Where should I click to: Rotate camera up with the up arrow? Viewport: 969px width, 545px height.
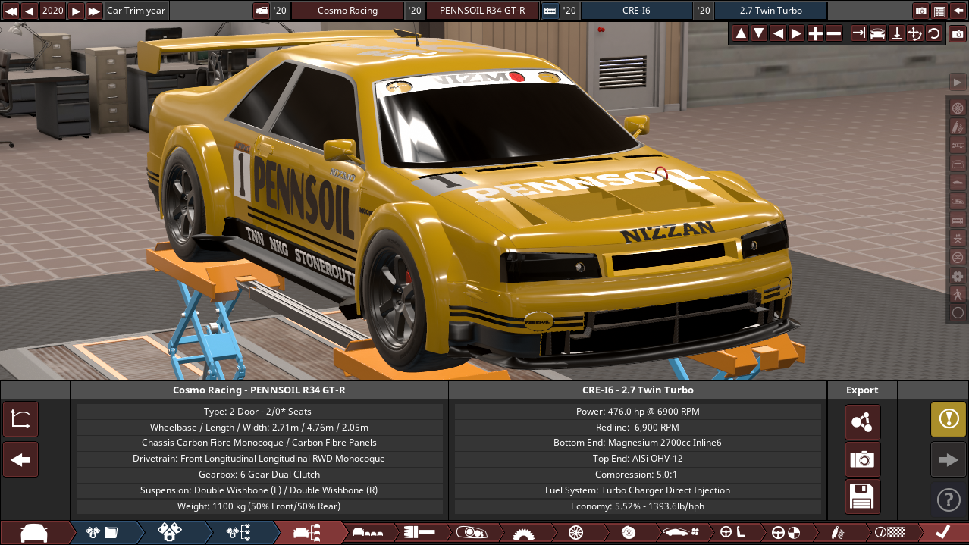(x=741, y=33)
